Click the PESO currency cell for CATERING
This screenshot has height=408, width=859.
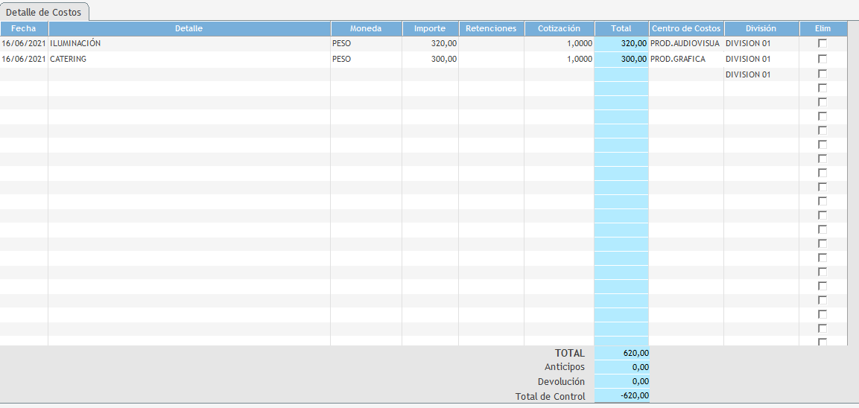(366, 59)
